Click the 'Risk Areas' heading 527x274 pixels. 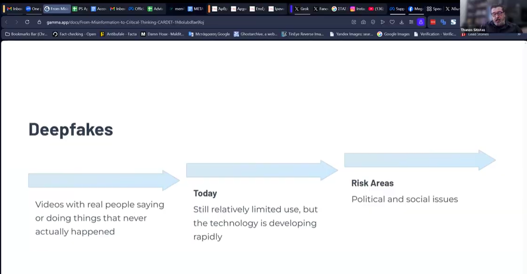pyautogui.click(x=372, y=183)
